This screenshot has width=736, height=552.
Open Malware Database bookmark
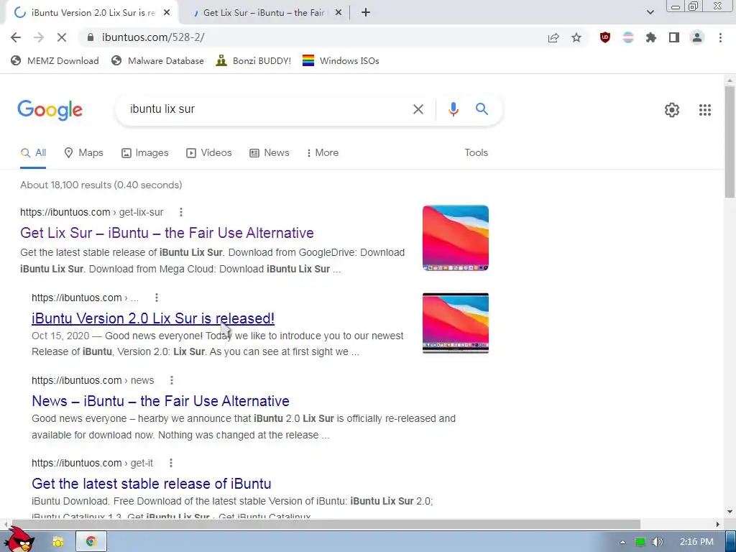click(x=157, y=60)
